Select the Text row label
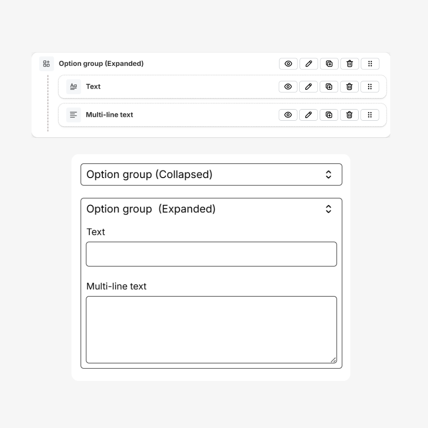The height and width of the screenshot is (428, 428). (x=93, y=86)
